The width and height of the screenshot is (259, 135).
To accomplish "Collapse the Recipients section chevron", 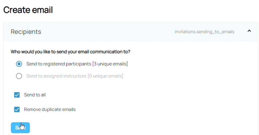I will [249, 31].
